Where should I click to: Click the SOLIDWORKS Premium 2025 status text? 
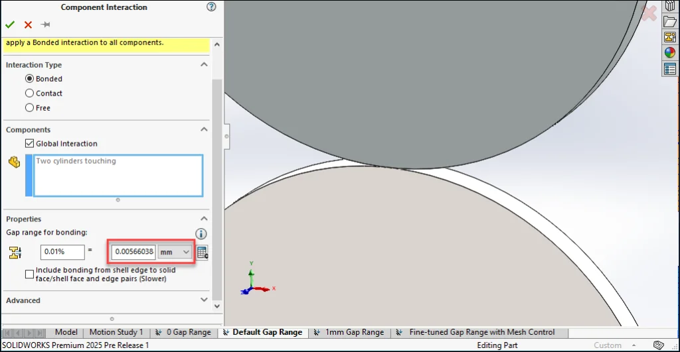click(x=76, y=345)
